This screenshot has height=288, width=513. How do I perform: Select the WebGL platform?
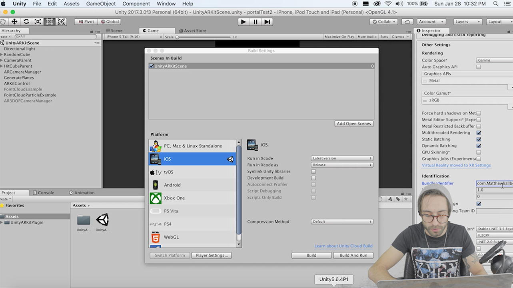pos(192,237)
